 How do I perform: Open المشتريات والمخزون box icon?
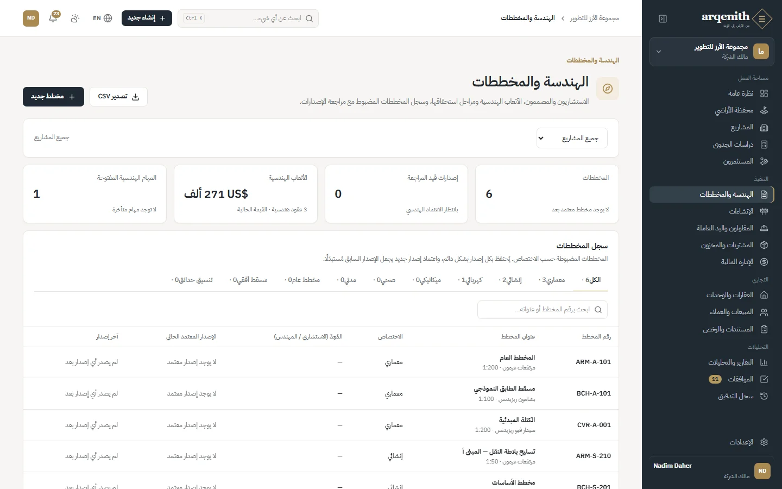point(764,245)
